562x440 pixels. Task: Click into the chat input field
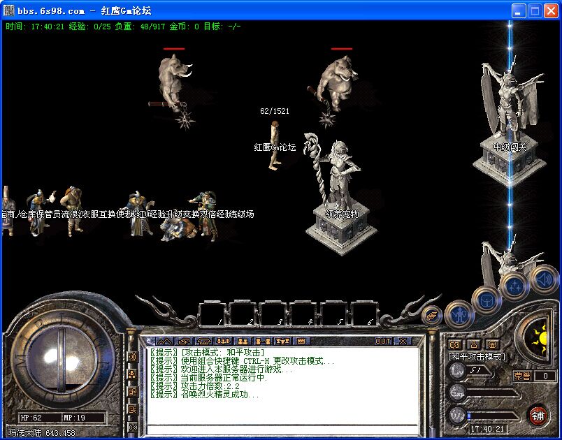tap(283, 430)
